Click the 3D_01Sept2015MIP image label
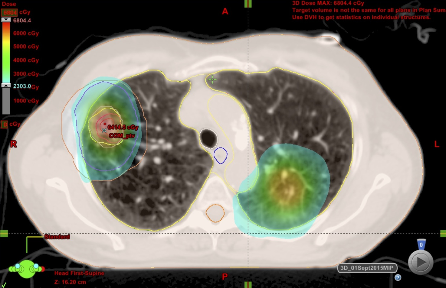 click(367, 268)
